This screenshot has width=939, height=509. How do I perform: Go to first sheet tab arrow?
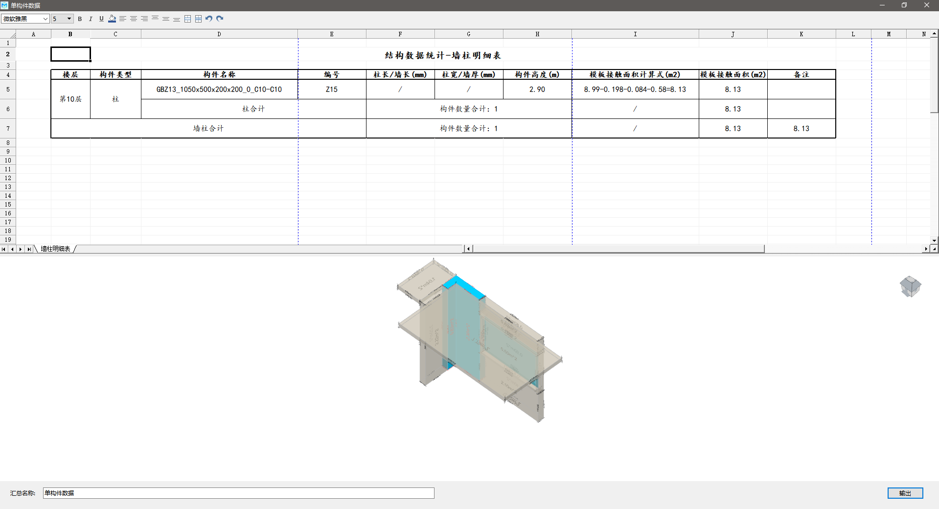(4, 249)
